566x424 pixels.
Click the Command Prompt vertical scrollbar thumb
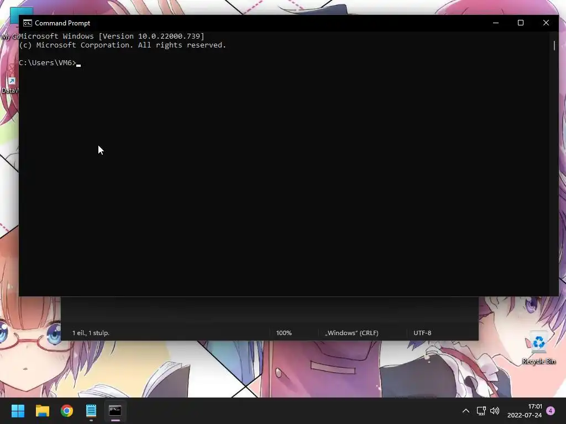tap(554, 45)
